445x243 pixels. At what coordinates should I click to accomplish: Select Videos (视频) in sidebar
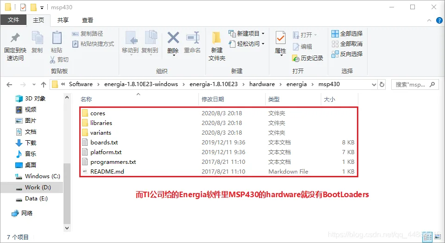(26, 110)
